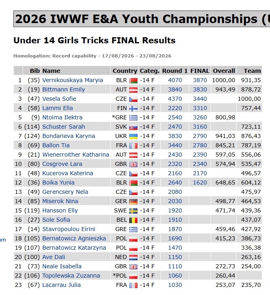
Task: Open Vernikouskaya Maryia's skier profile link
Action: (72, 80)
